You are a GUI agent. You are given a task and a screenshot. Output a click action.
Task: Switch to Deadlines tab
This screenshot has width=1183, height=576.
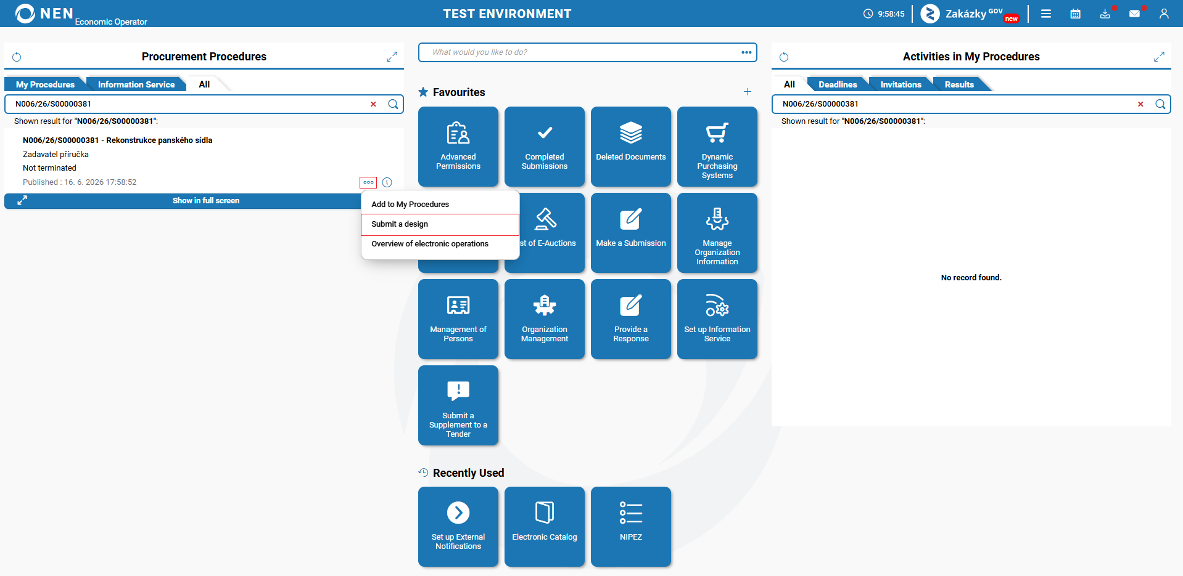coord(838,84)
